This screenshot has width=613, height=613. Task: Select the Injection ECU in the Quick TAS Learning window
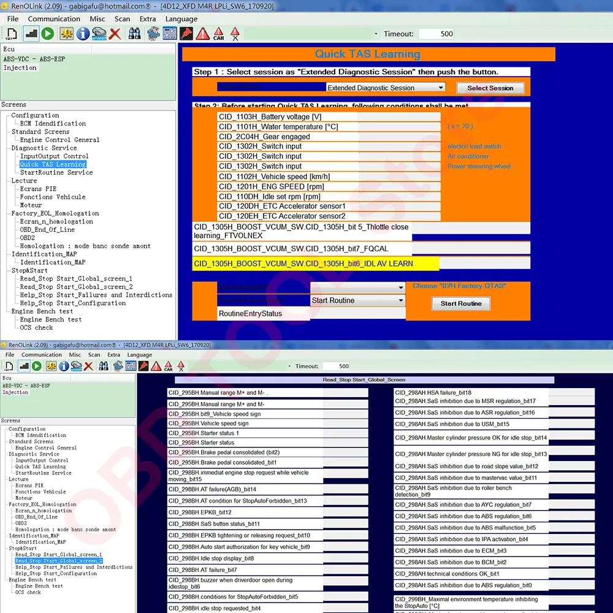pyautogui.click(x=20, y=67)
